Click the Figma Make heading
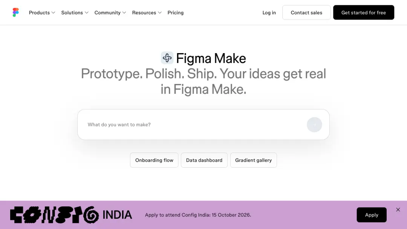 coord(211,58)
